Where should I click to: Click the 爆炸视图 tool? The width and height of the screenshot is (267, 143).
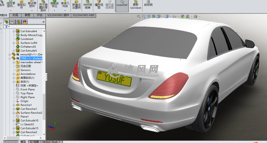click(x=99, y=5)
